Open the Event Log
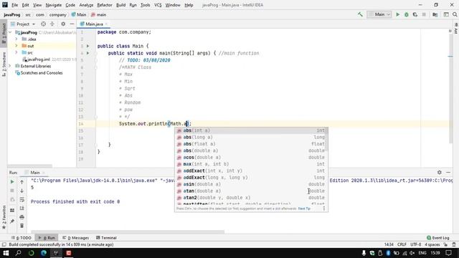This screenshot has height=258, width=459. (x=438, y=237)
